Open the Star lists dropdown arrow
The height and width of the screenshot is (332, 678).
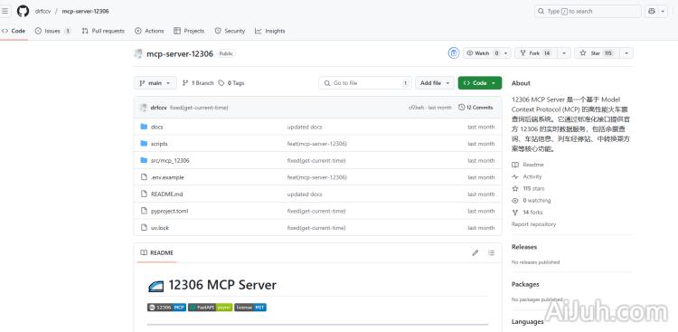tap(626, 53)
